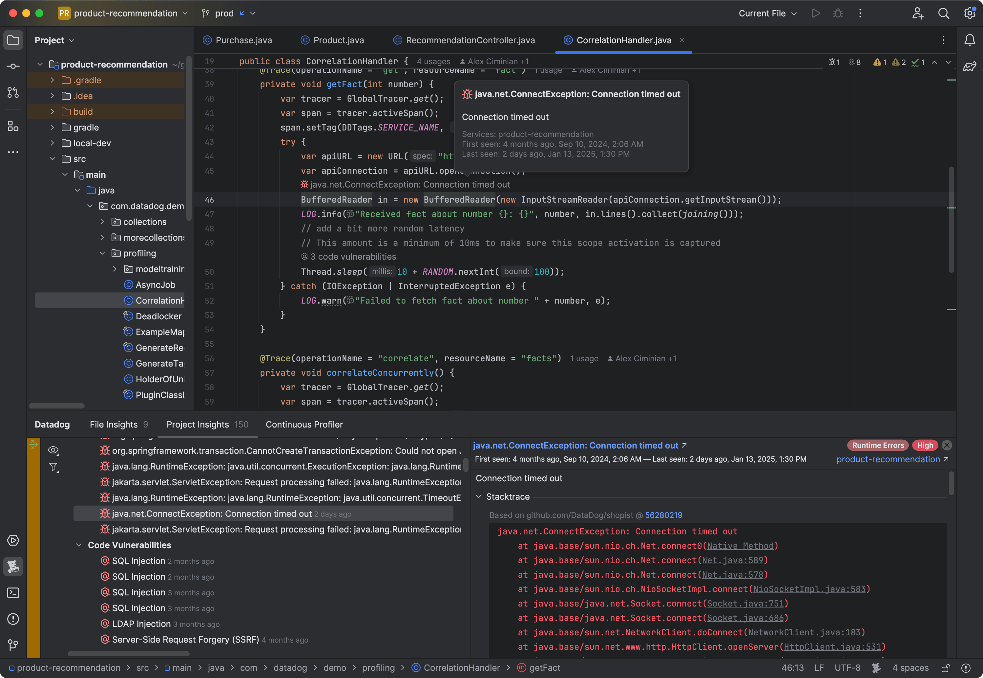Viewport: 983px width, 678px height.
Task: Toggle the eye view options in Datadog panel
Action: point(53,450)
